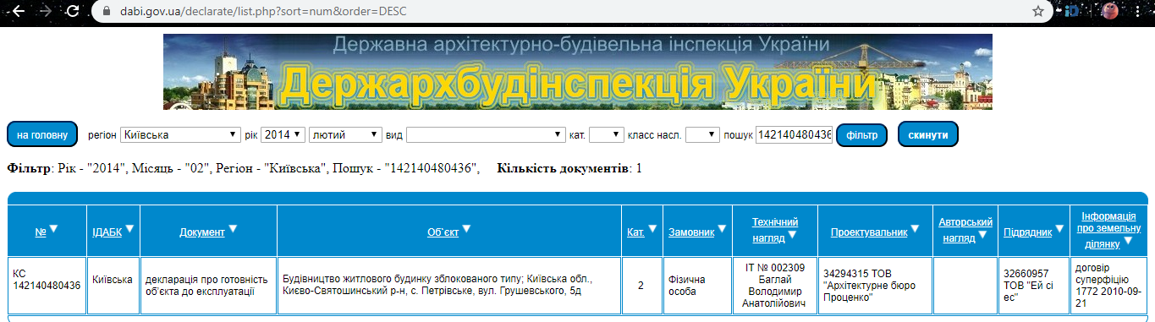Click the на головну button
Viewport: 1155px width, 322px height.
click(x=41, y=134)
